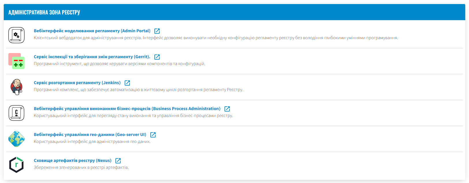This screenshot has width=469, height=183.
Task: Click external-link icon beside Geo-server UI
Action: click(x=153, y=135)
